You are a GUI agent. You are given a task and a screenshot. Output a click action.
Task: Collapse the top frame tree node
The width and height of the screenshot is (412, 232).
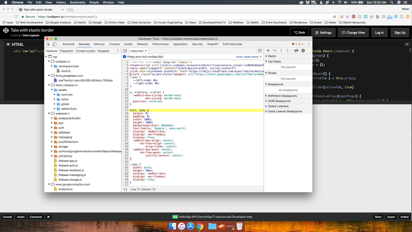[x=46, y=57]
